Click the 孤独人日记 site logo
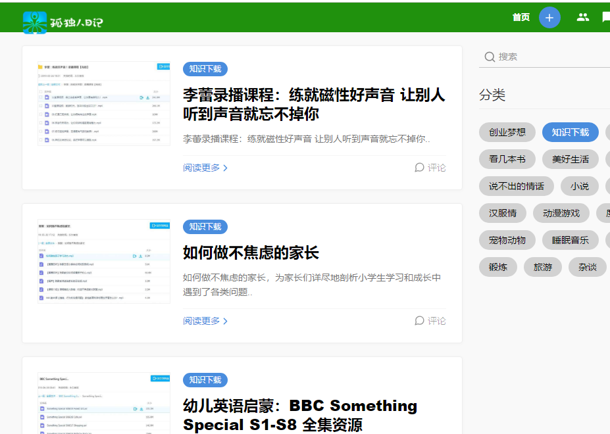The width and height of the screenshot is (610, 434). click(63, 22)
